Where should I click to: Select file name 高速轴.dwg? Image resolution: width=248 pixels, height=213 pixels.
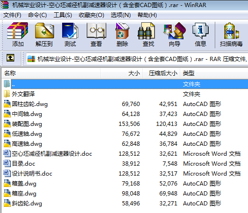(27, 144)
